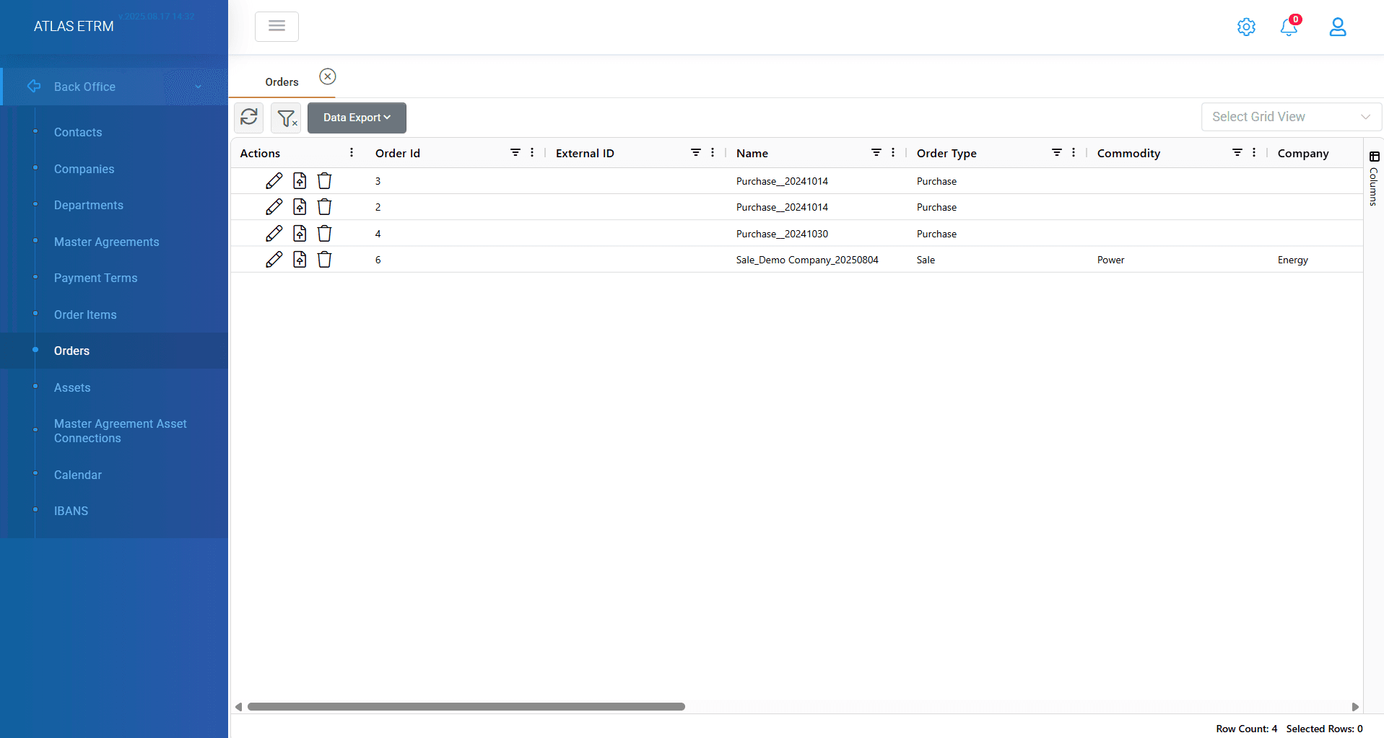Sort by the Name header
Screen dimensions: 1384x738
tap(752, 153)
